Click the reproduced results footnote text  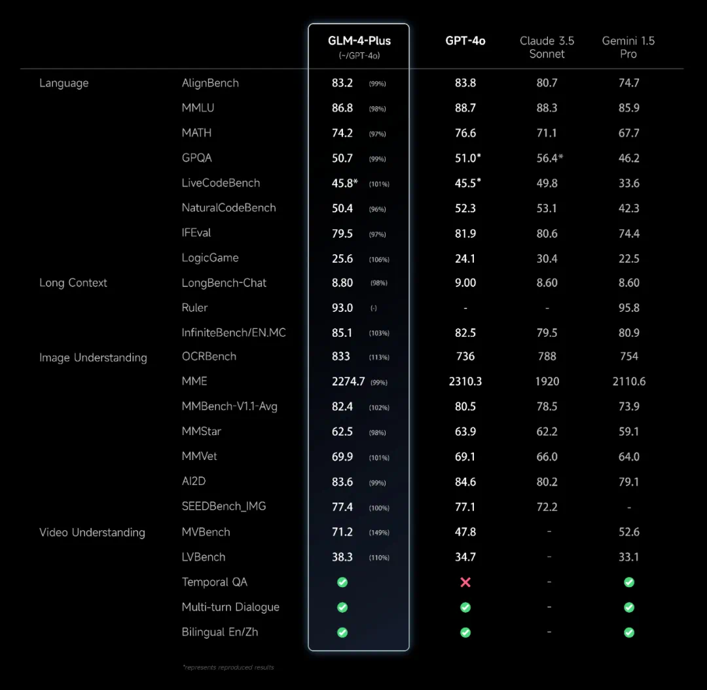[x=228, y=667]
